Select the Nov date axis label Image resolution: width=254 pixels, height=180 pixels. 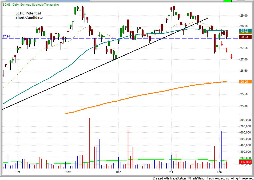pyautogui.click(x=68, y=172)
